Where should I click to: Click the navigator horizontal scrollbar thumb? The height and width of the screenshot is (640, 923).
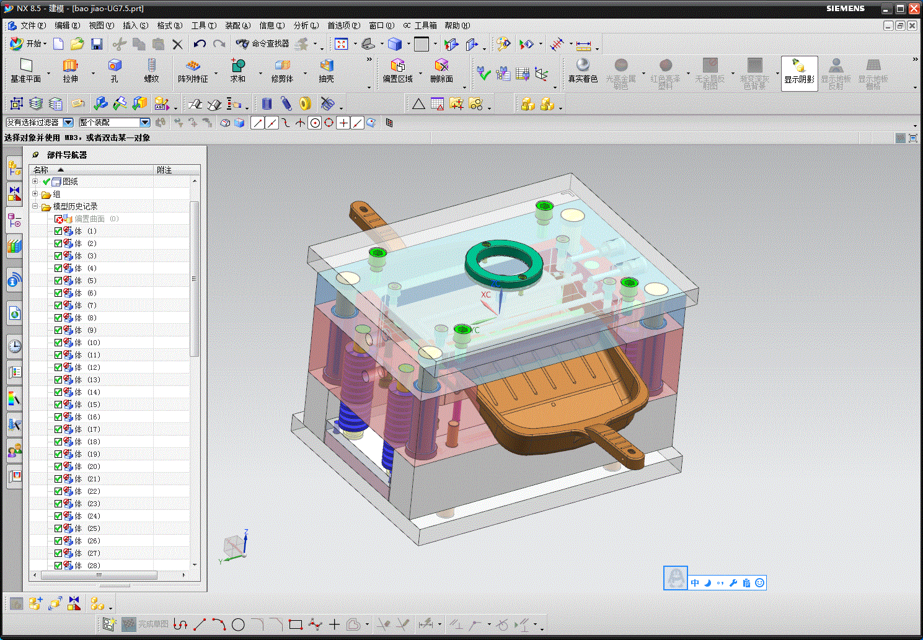pyautogui.click(x=98, y=575)
